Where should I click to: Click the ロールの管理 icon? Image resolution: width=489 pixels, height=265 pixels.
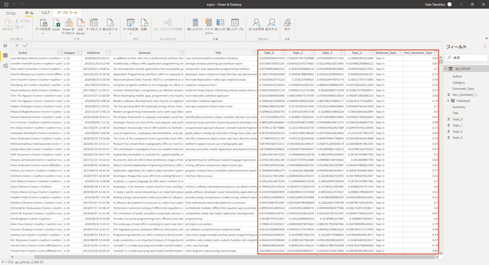[256, 22]
